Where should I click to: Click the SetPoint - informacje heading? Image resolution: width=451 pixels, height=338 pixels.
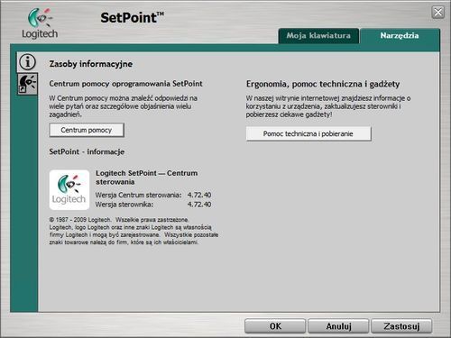click(x=87, y=151)
